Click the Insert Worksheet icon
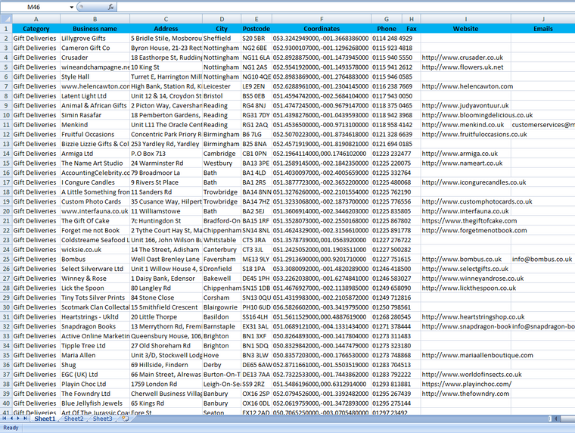575x433 pixels. coord(126,419)
